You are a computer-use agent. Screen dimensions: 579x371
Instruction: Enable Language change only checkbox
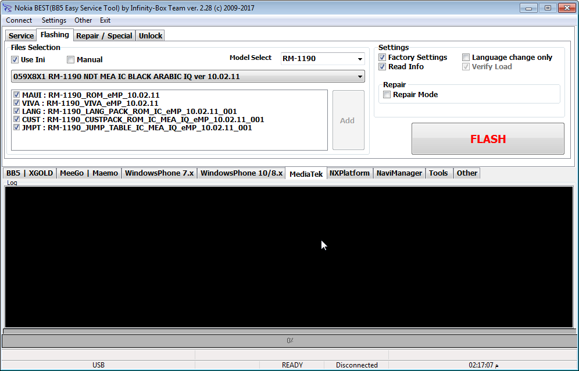click(x=466, y=57)
